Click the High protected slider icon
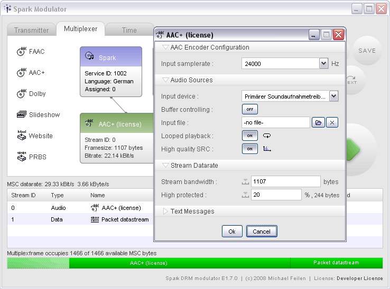The height and width of the screenshot is (289, 390). (x=245, y=195)
